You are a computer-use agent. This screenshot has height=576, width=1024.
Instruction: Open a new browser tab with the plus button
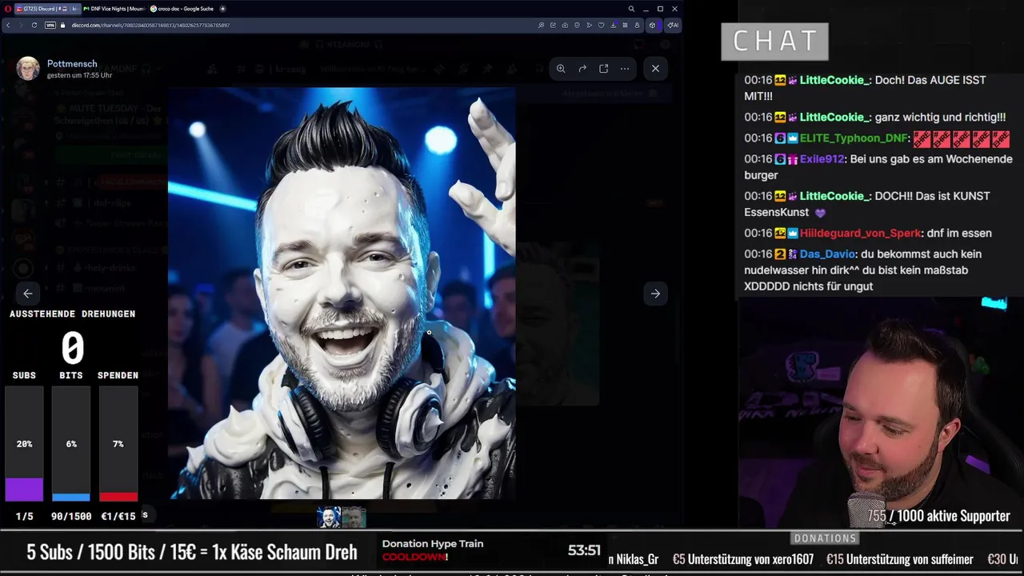[x=222, y=9]
